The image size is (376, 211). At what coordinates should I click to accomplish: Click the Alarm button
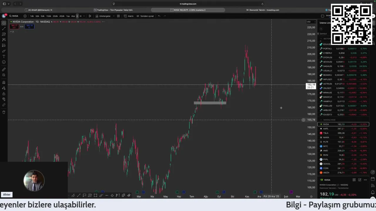[129, 16]
